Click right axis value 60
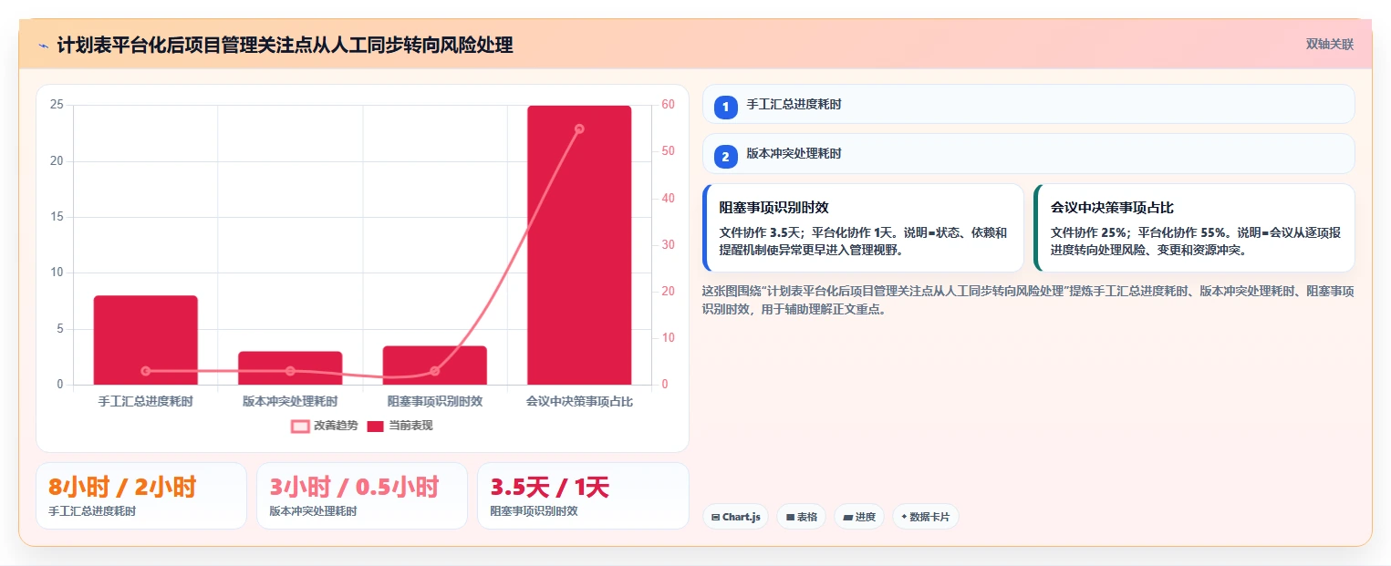The width and height of the screenshot is (1391, 566). pyautogui.click(x=668, y=105)
